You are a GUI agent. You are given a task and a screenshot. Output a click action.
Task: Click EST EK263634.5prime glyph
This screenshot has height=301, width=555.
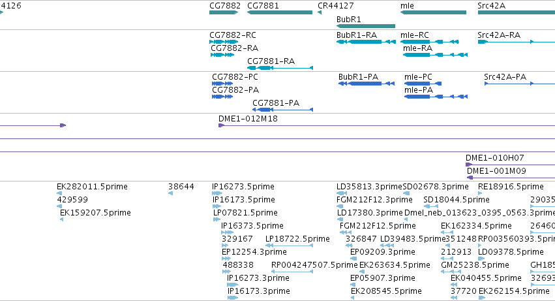363,272
